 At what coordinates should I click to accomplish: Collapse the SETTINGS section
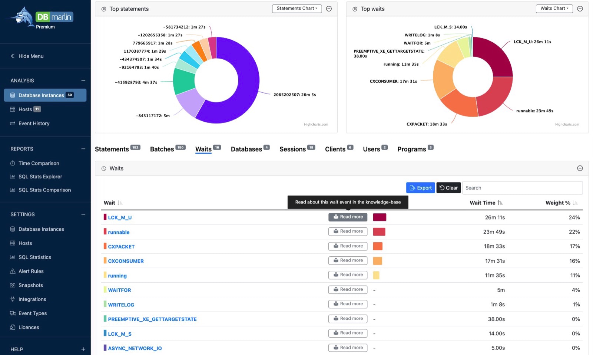83,214
